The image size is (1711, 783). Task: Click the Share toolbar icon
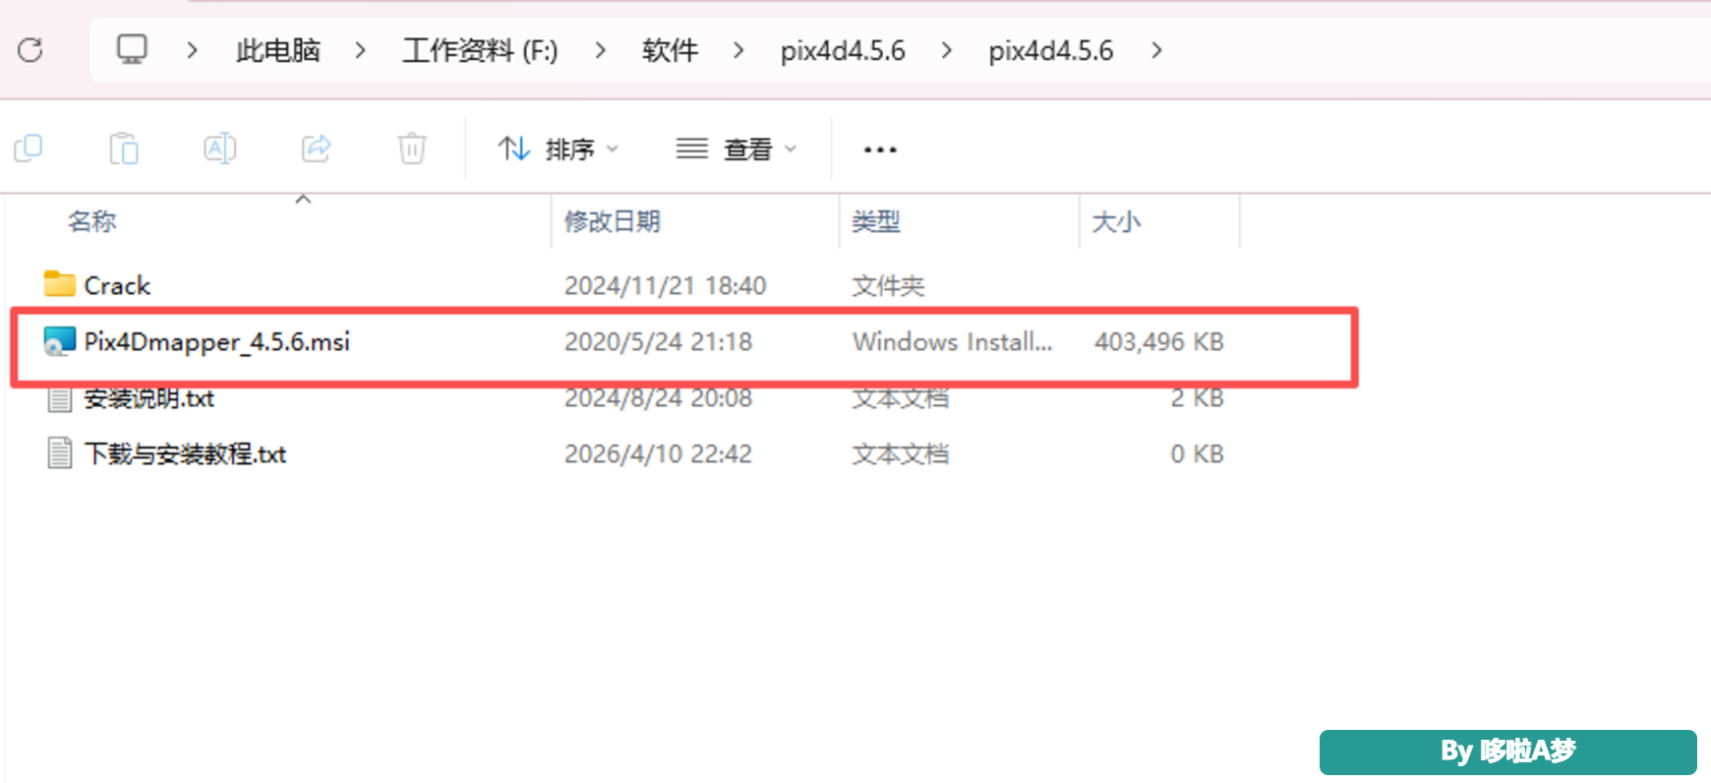pyautogui.click(x=316, y=149)
